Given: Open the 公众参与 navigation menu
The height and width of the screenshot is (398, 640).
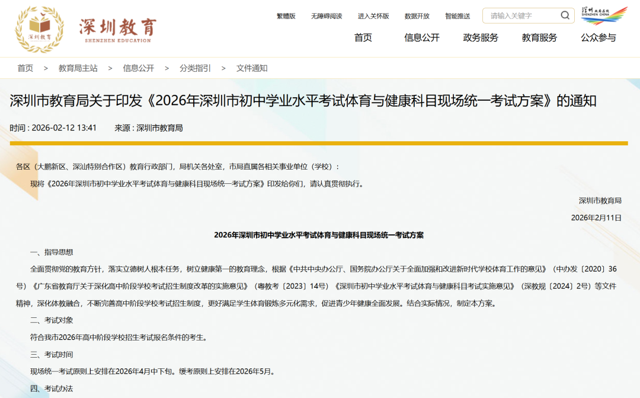Looking at the screenshot, I should click(x=600, y=38).
